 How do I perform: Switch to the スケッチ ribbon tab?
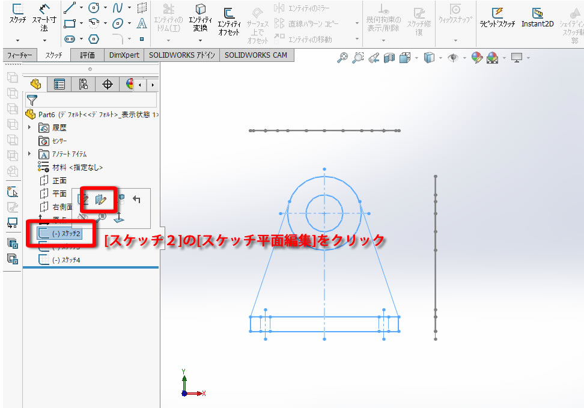tap(53, 55)
